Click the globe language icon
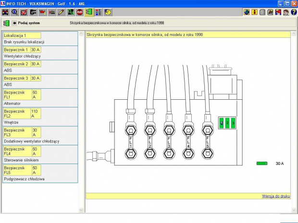 pyautogui.click(x=247, y=12)
